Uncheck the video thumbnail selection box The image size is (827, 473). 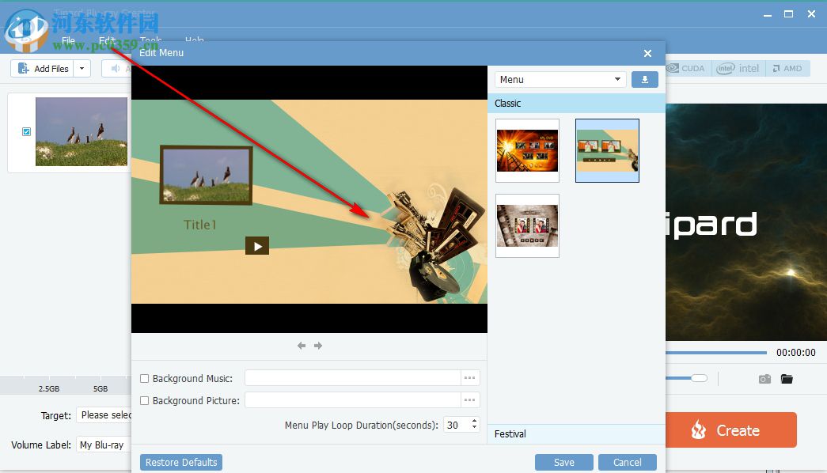26,132
